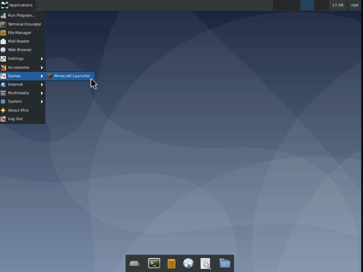Switch to the second workspace
This screenshot has width=363, height=272.
(293, 5)
